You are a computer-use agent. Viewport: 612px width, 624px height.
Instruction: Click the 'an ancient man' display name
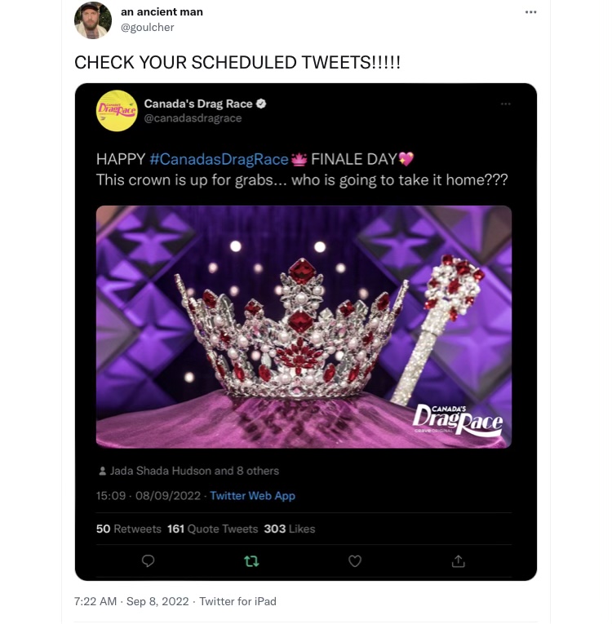pos(162,11)
